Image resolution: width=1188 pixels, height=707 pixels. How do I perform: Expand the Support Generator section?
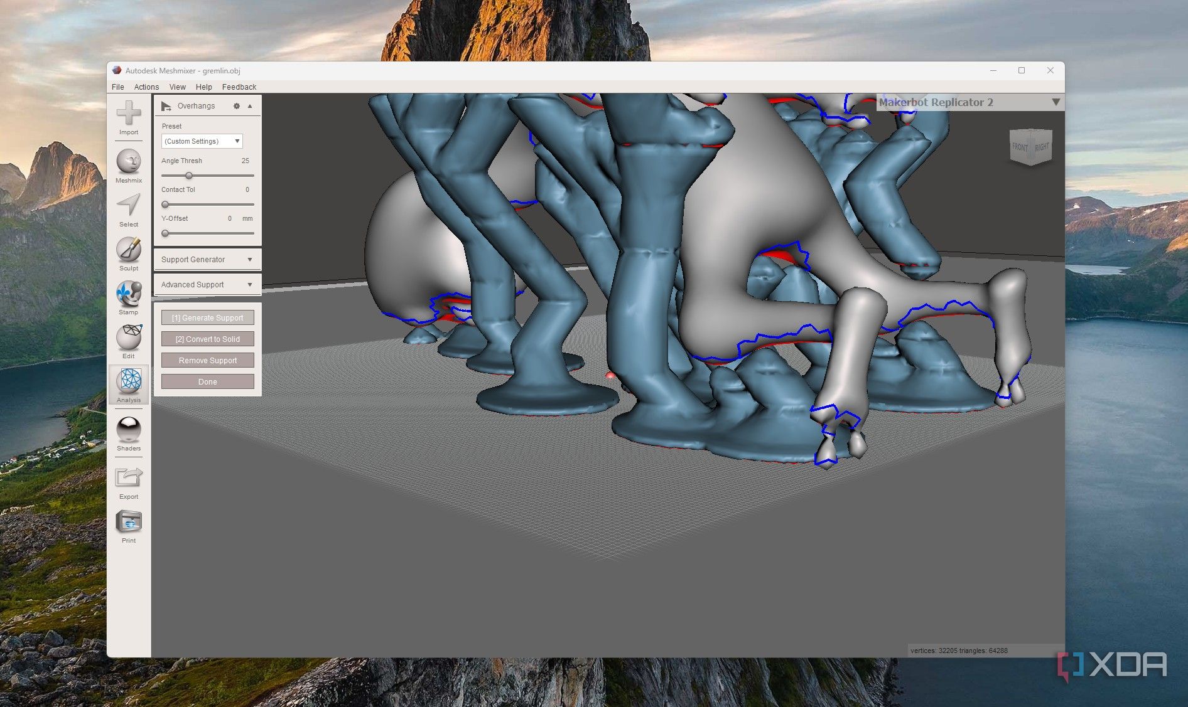(208, 259)
